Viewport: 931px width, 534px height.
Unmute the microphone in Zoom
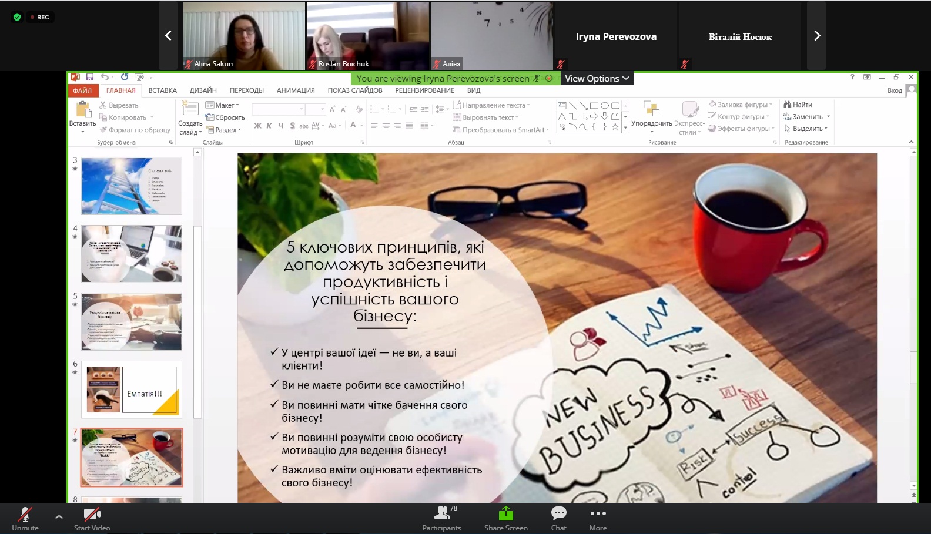(25, 519)
